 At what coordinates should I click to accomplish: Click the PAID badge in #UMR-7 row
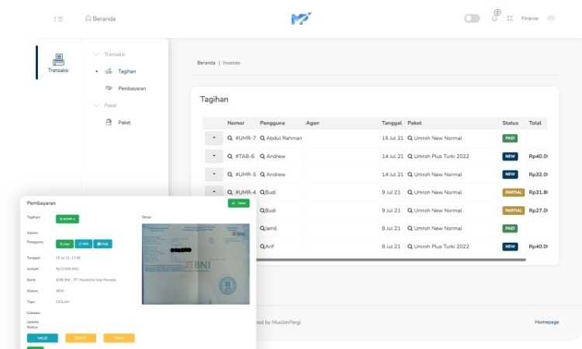coord(510,138)
